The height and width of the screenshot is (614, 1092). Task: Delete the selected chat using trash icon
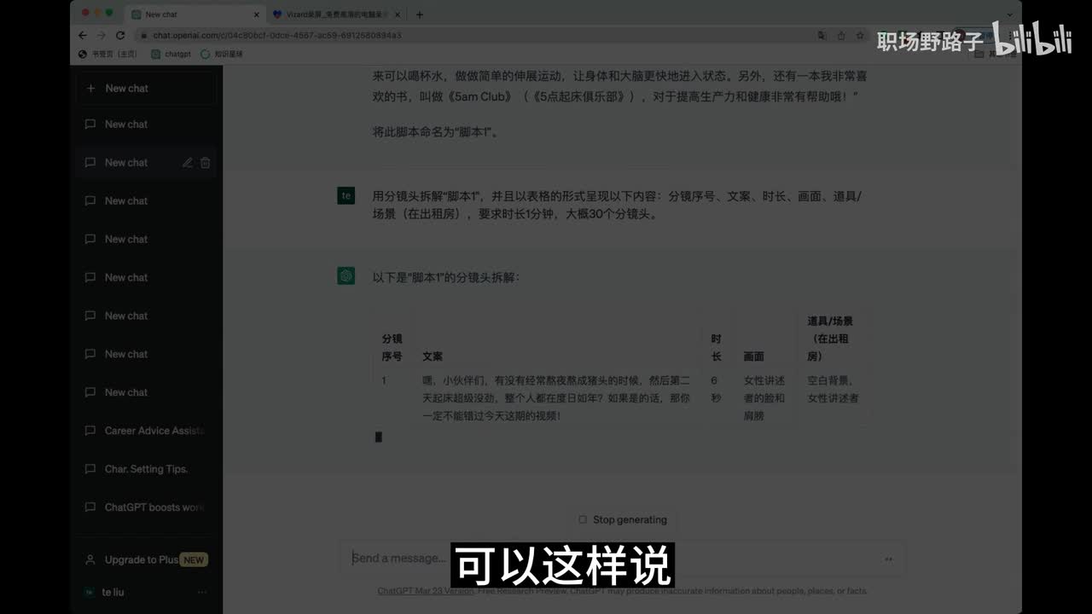coord(206,163)
